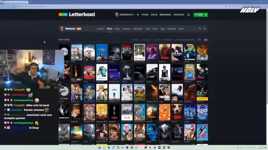The height and width of the screenshot is (150, 268).
Task: Switch to the Diary profile tab
Action: [x=117, y=29]
